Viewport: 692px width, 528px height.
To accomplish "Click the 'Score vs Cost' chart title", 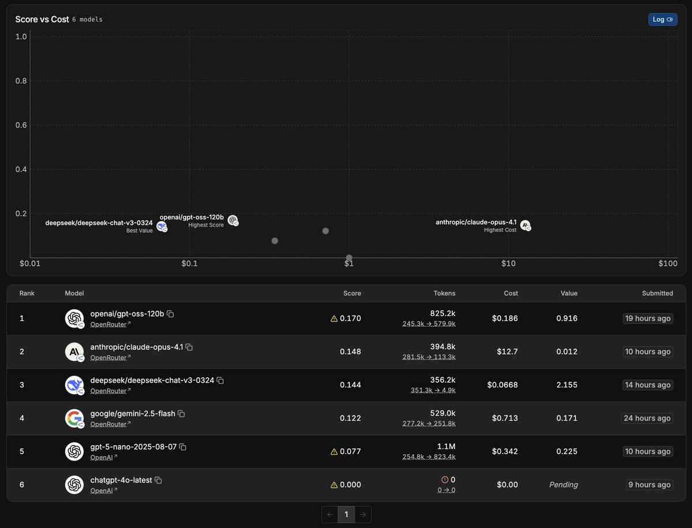I will [x=42, y=19].
